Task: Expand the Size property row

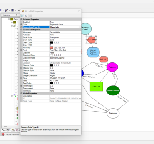Action: 22,78
